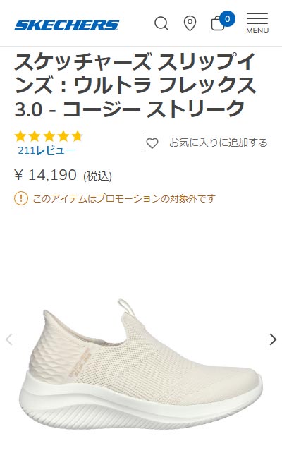Image resolution: width=282 pixels, height=453 pixels.
Task: Open the 211レビュー reviews link
Action: (47, 150)
